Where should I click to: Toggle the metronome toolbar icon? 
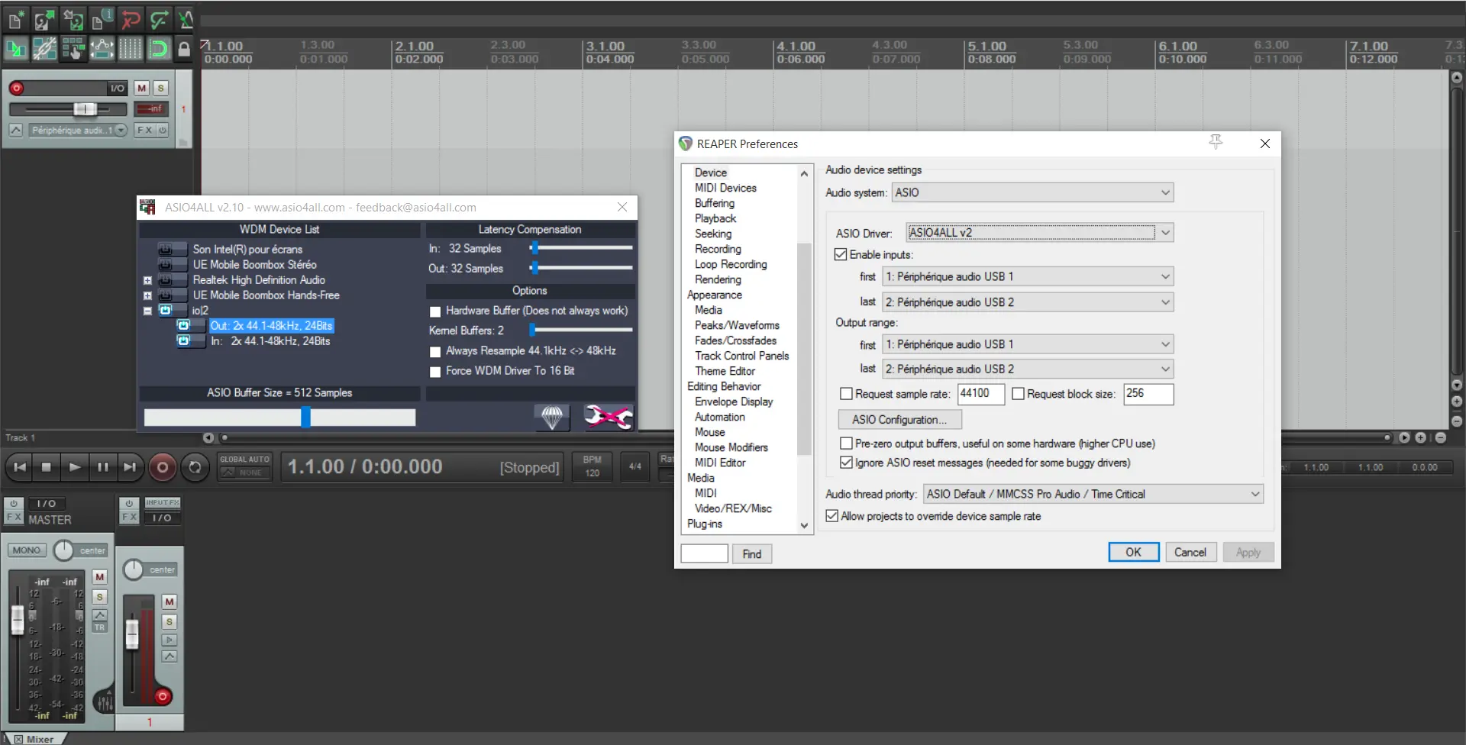(186, 19)
